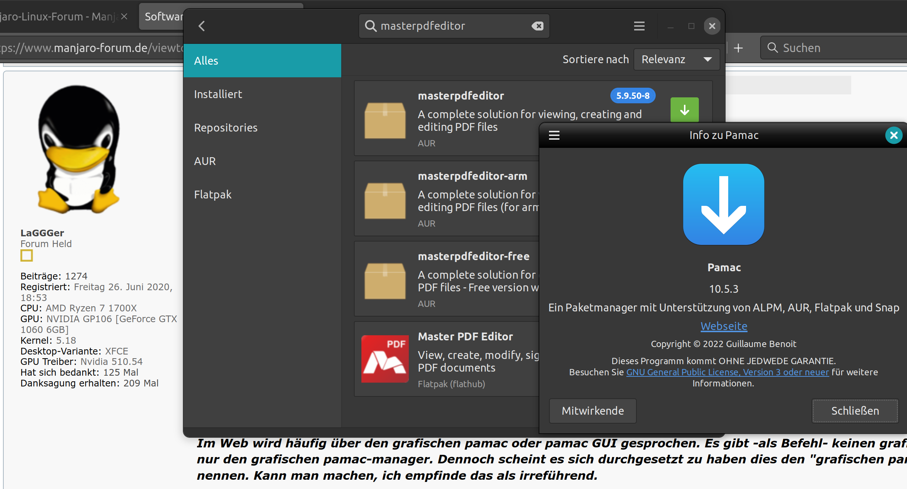The height and width of the screenshot is (489, 907).
Task: Click the green install arrow for masterpdfeditor
Action: click(684, 110)
